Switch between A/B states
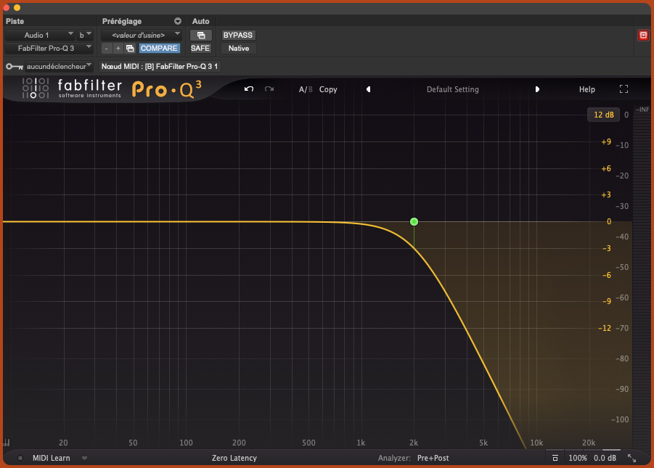 pos(305,89)
